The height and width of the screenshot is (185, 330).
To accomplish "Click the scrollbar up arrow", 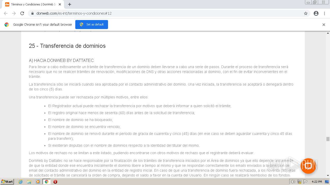I will pos(328,33).
